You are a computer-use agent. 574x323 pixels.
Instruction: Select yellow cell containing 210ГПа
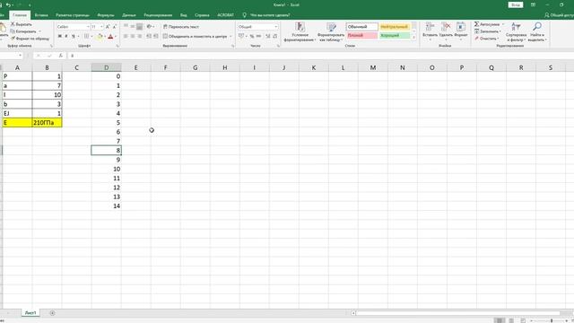click(x=48, y=123)
